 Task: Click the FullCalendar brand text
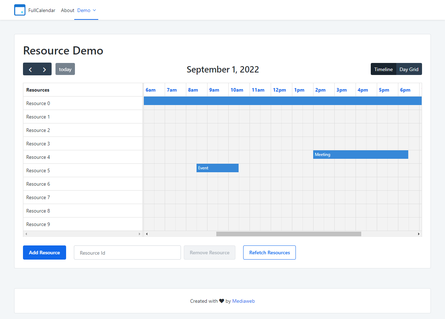point(42,10)
